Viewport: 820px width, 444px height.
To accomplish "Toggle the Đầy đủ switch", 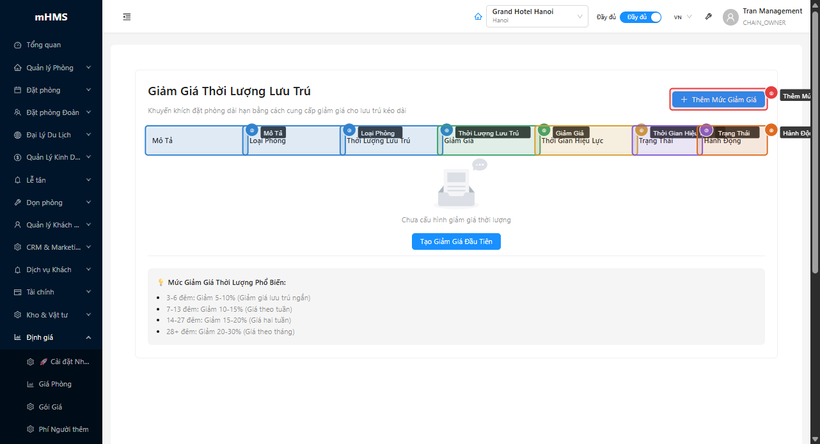I will (x=640, y=17).
